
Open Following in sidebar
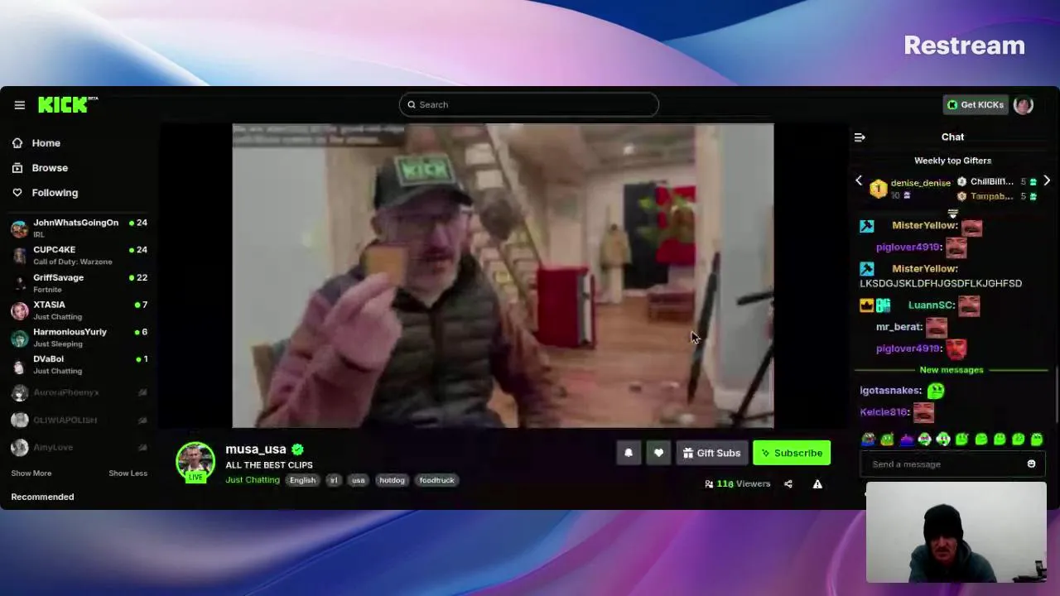pyautogui.click(x=45, y=193)
